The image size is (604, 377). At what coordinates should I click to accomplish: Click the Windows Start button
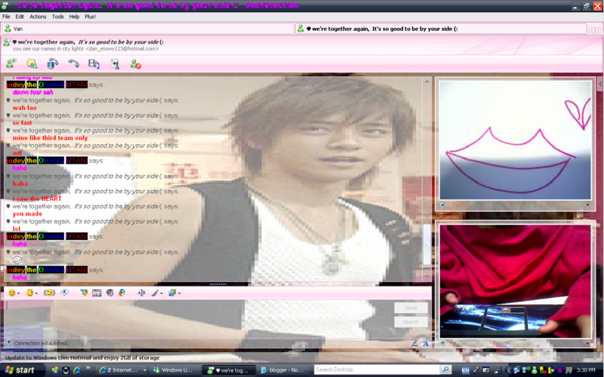point(20,370)
